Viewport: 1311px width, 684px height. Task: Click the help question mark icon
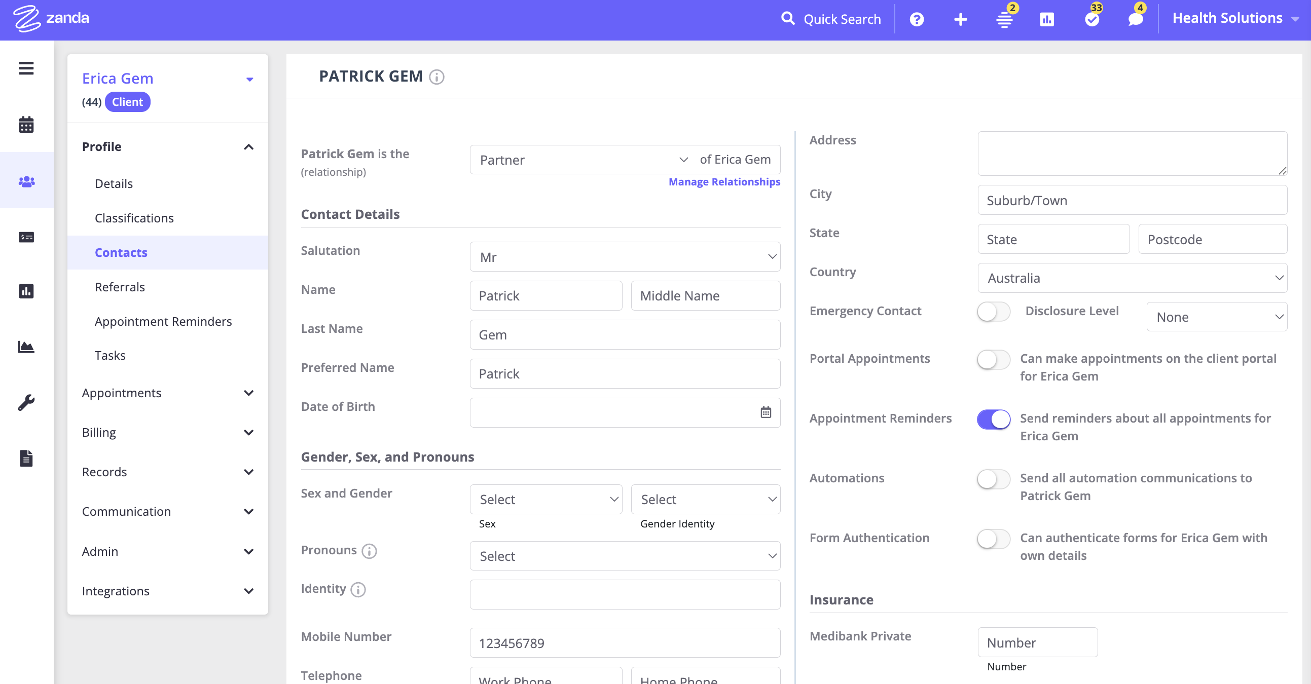click(917, 19)
